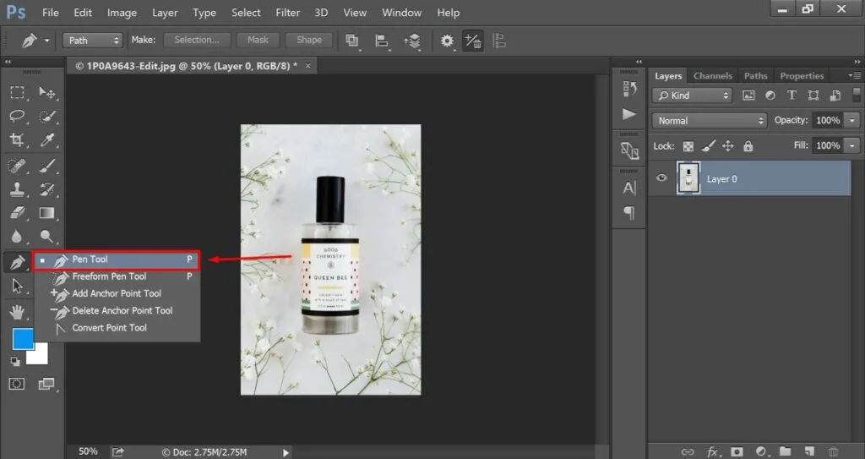865x459 pixels.
Task: Click the blue foreground color swatch
Action: coord(23,340)
